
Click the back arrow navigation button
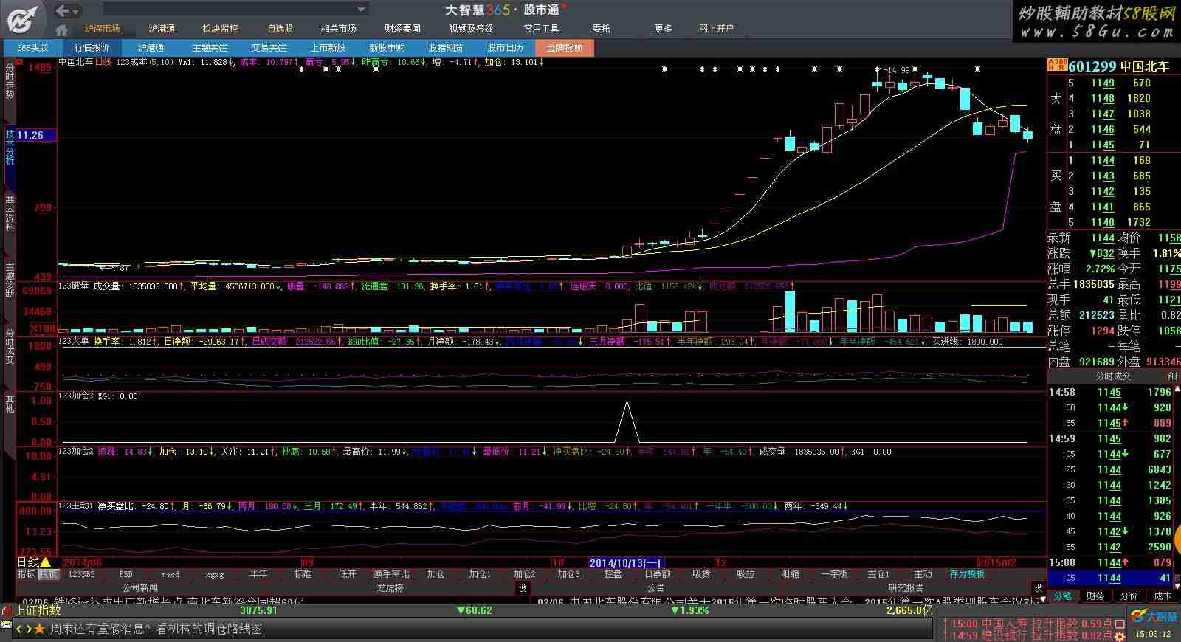pos(63,10)
